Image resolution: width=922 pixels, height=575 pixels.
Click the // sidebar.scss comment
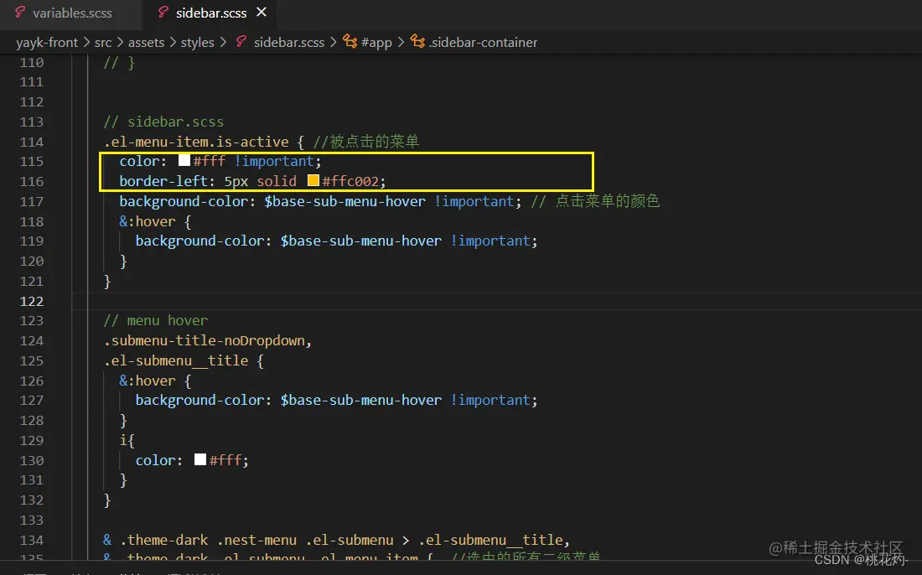(163, 122)
